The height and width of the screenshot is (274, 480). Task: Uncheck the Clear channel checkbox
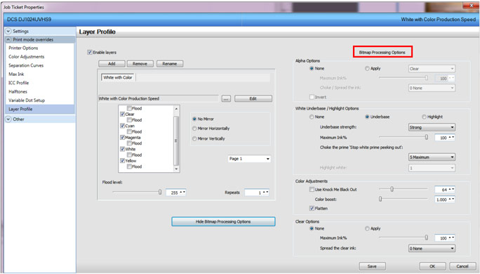pos(122,114)
